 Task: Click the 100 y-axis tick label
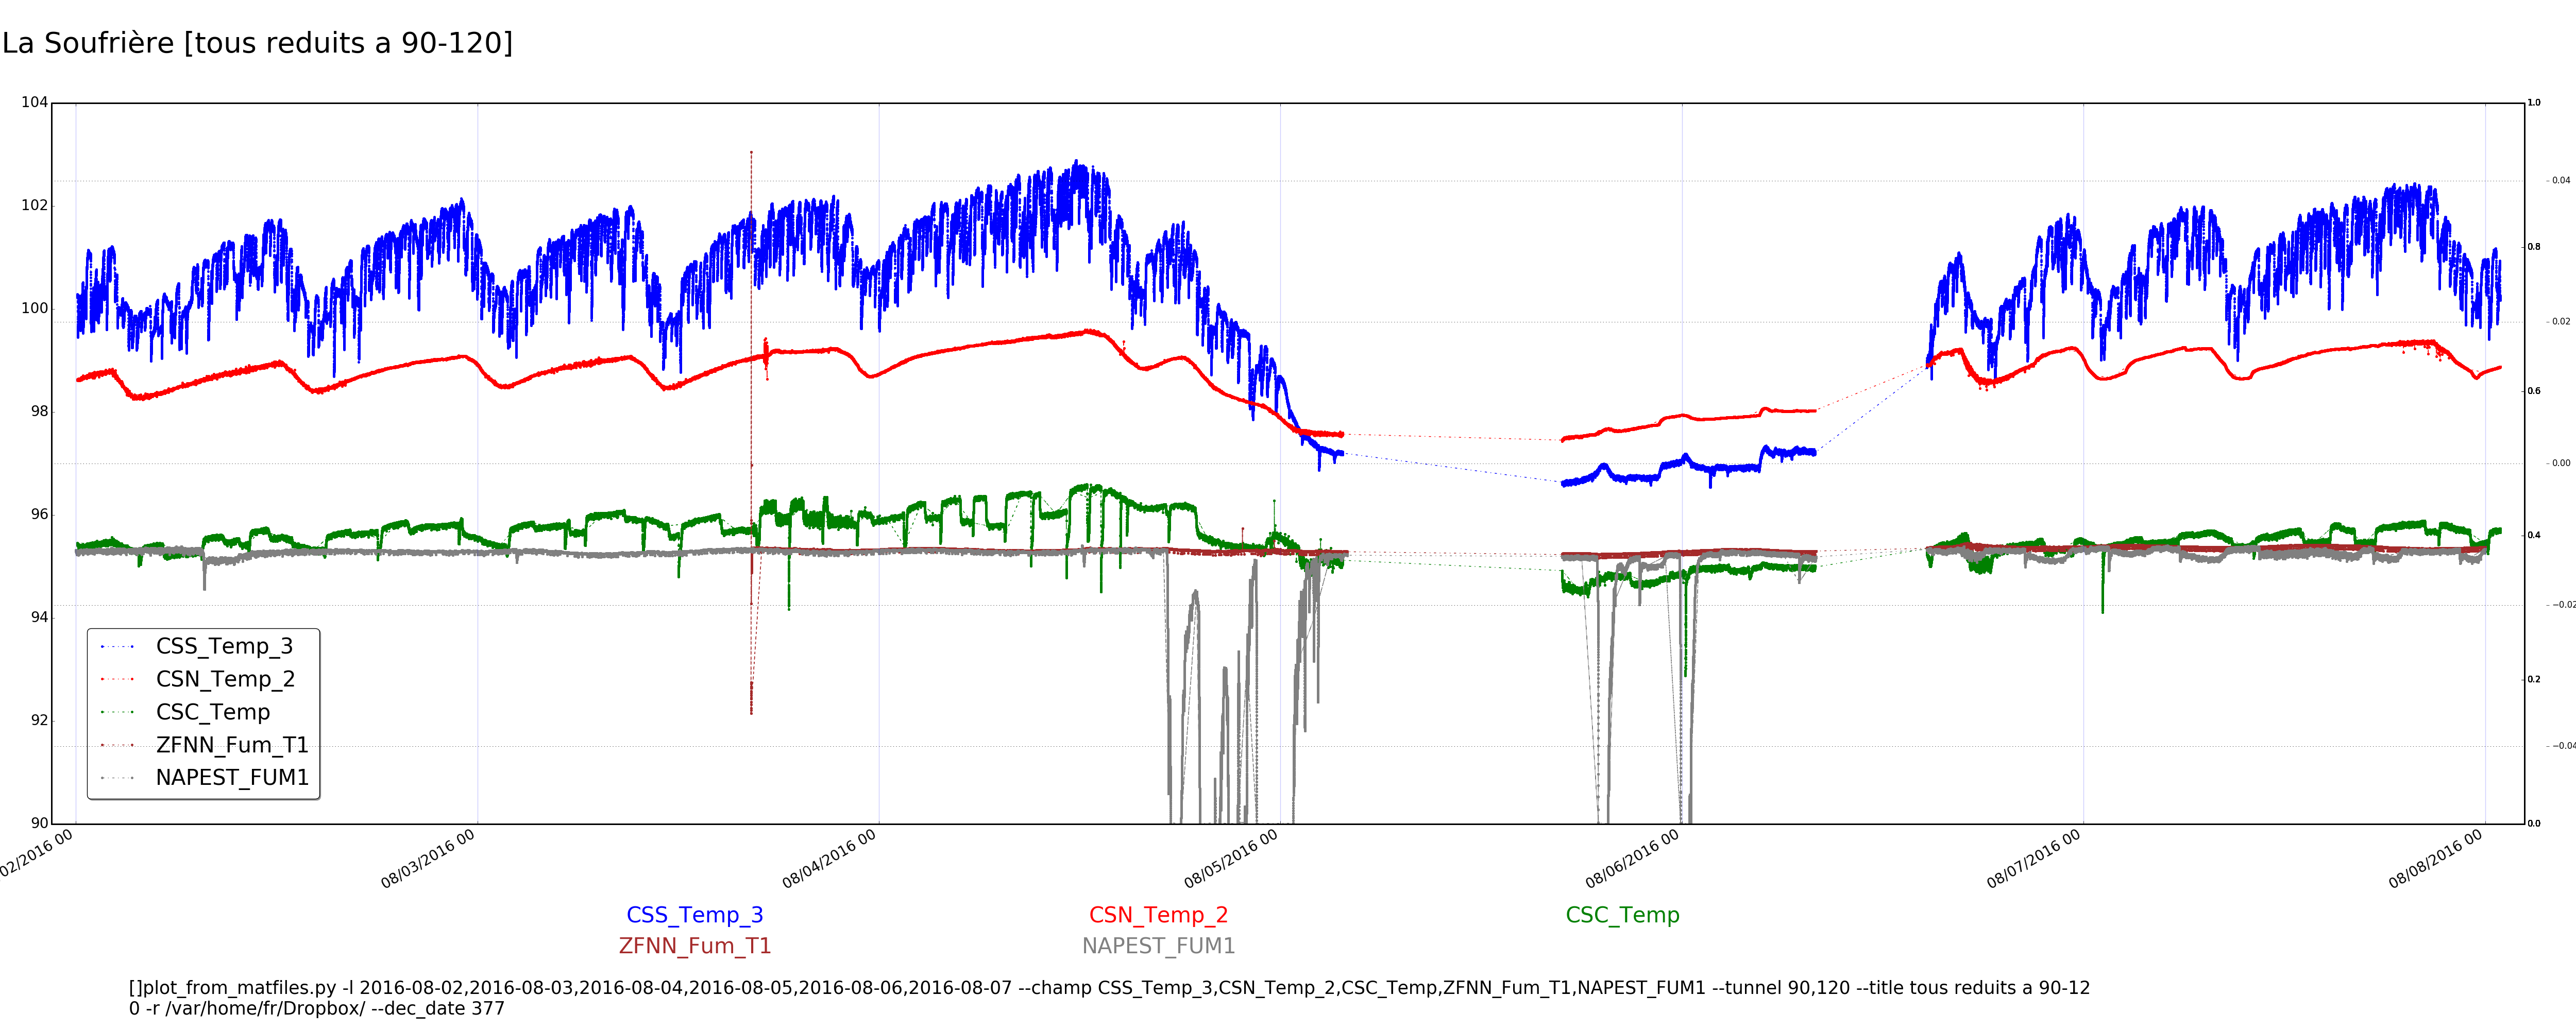(x=34, y=308)
